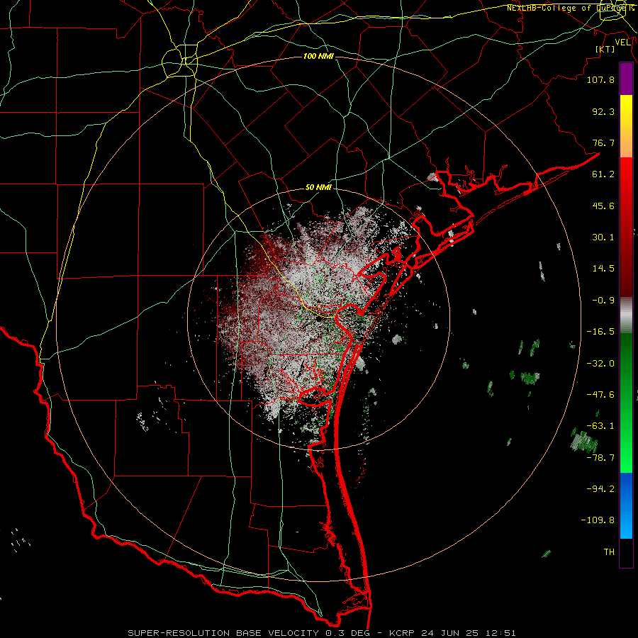The image size is (638, 638).
Task: Click the -109.8 value on velocity scale
Action: [x=598, y=520]
